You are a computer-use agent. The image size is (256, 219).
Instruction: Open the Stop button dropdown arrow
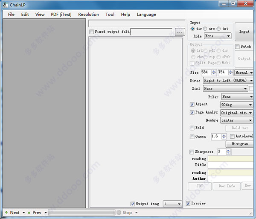(137, 213)
